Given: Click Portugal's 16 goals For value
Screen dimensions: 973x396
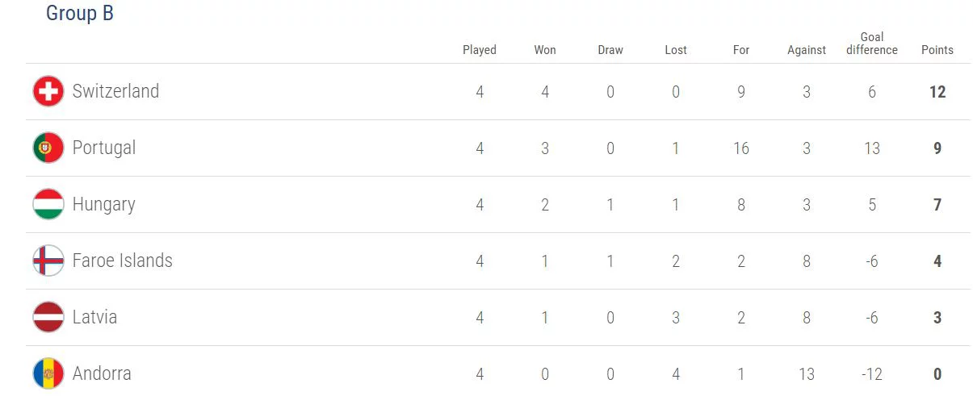Looking at the screenshot, I should click(x=740, y=148).
